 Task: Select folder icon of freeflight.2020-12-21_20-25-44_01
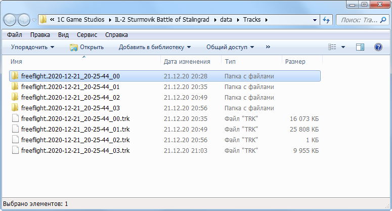click(x=15, y=87)
